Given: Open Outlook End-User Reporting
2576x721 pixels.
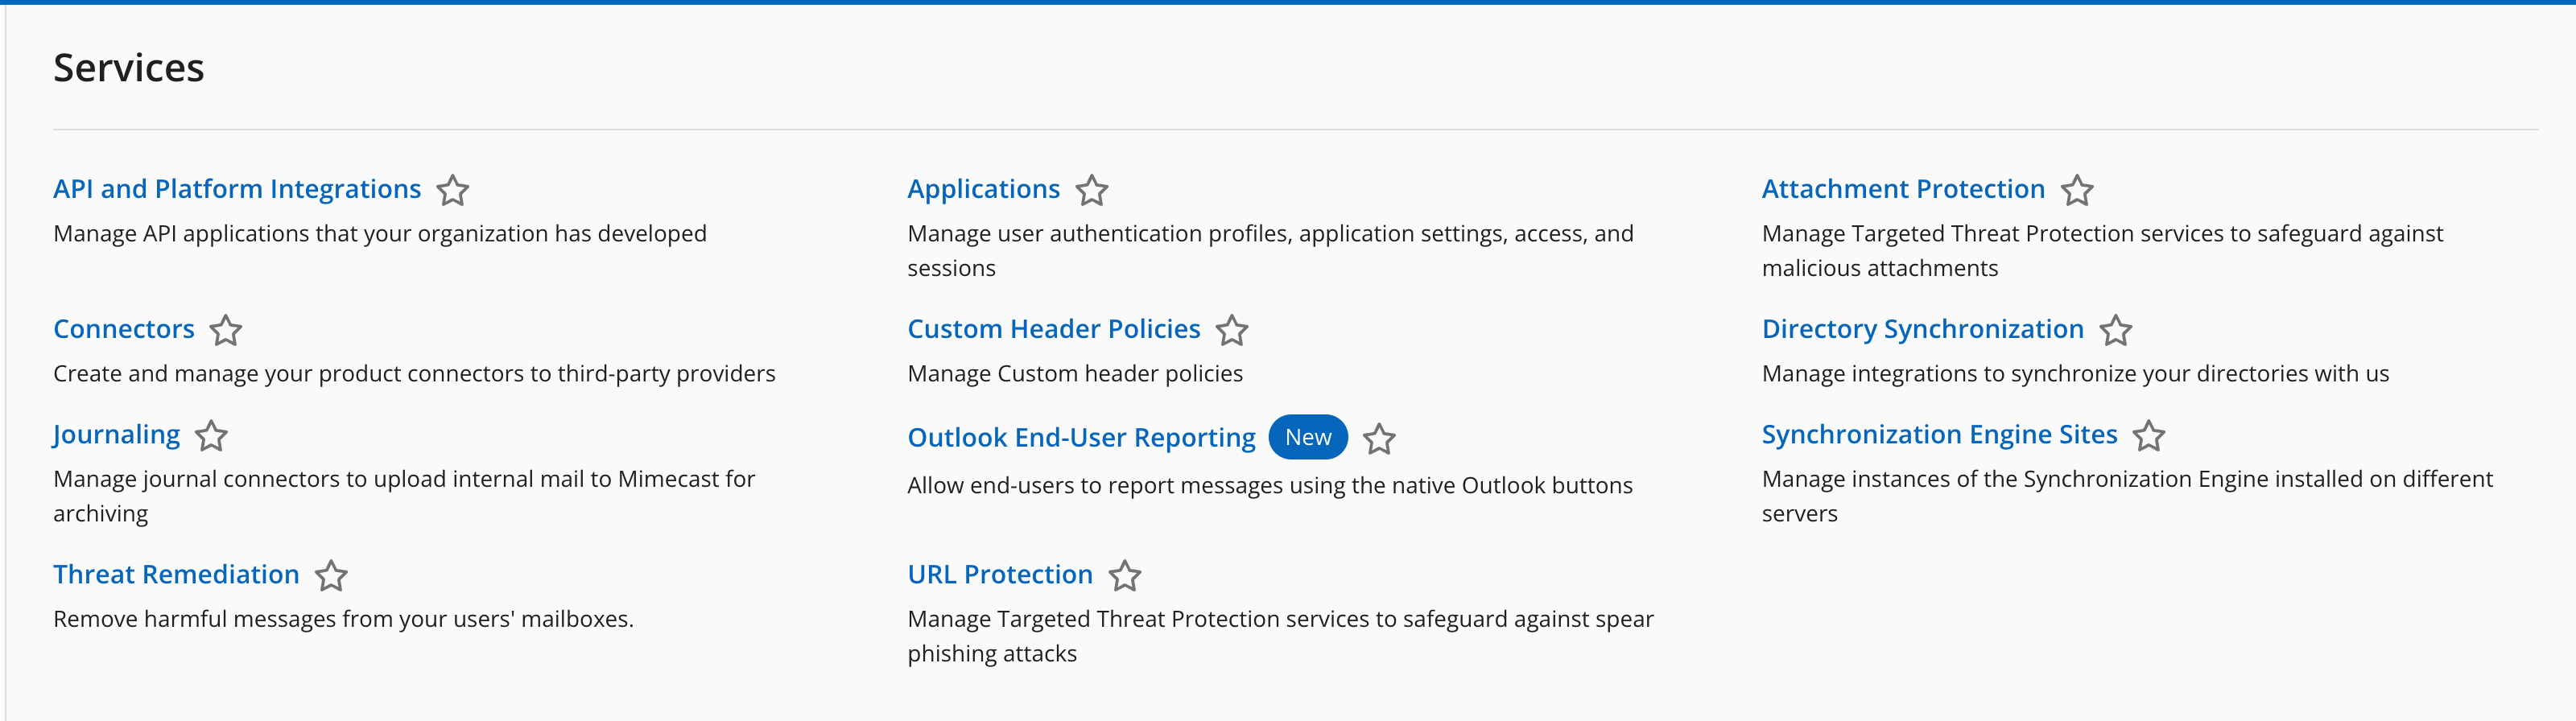Looking at the screenshot, I should (x=1081, y=438).
